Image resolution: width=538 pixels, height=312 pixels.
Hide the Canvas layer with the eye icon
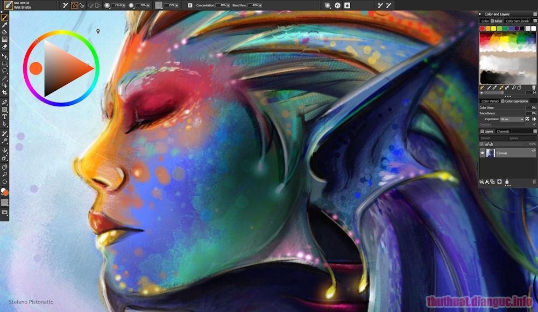(x=483, y=153)
